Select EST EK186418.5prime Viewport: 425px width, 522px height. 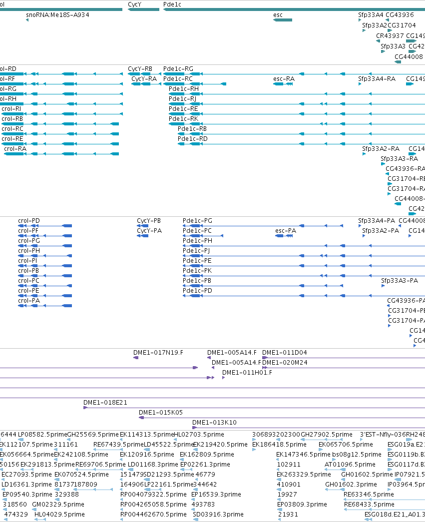coord(279,445)
